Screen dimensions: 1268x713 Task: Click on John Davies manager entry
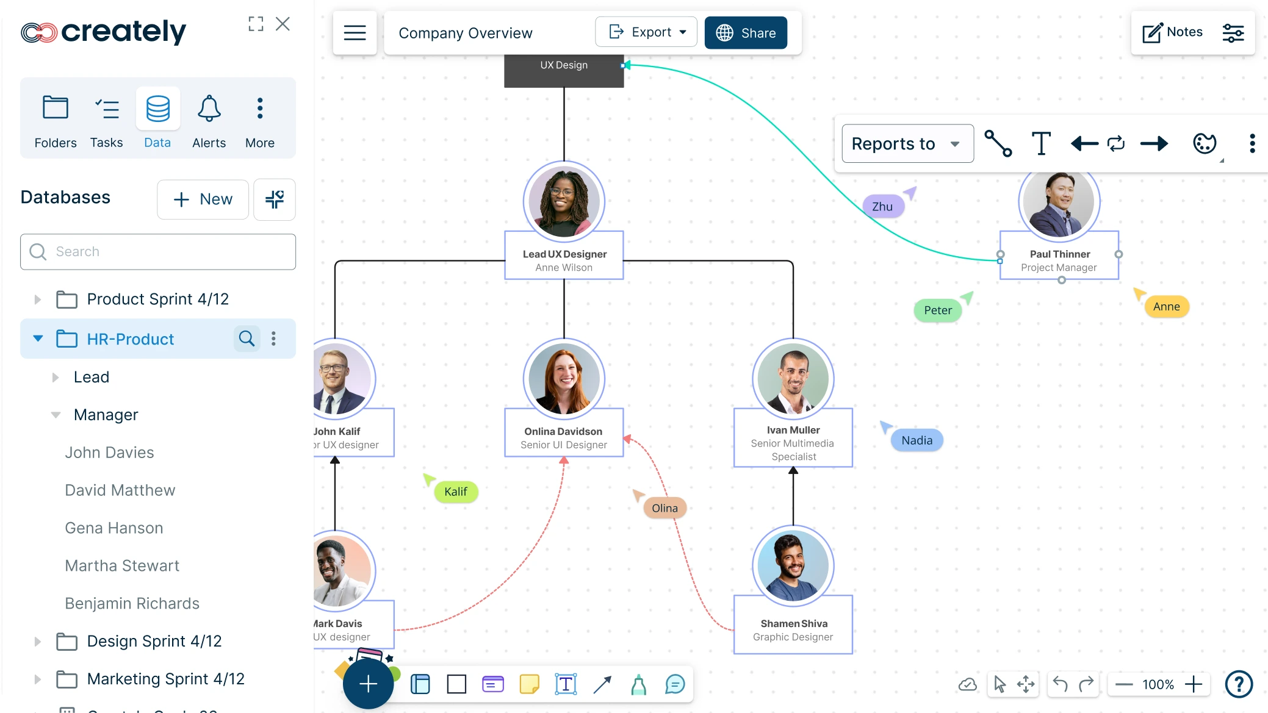point(109,453)
